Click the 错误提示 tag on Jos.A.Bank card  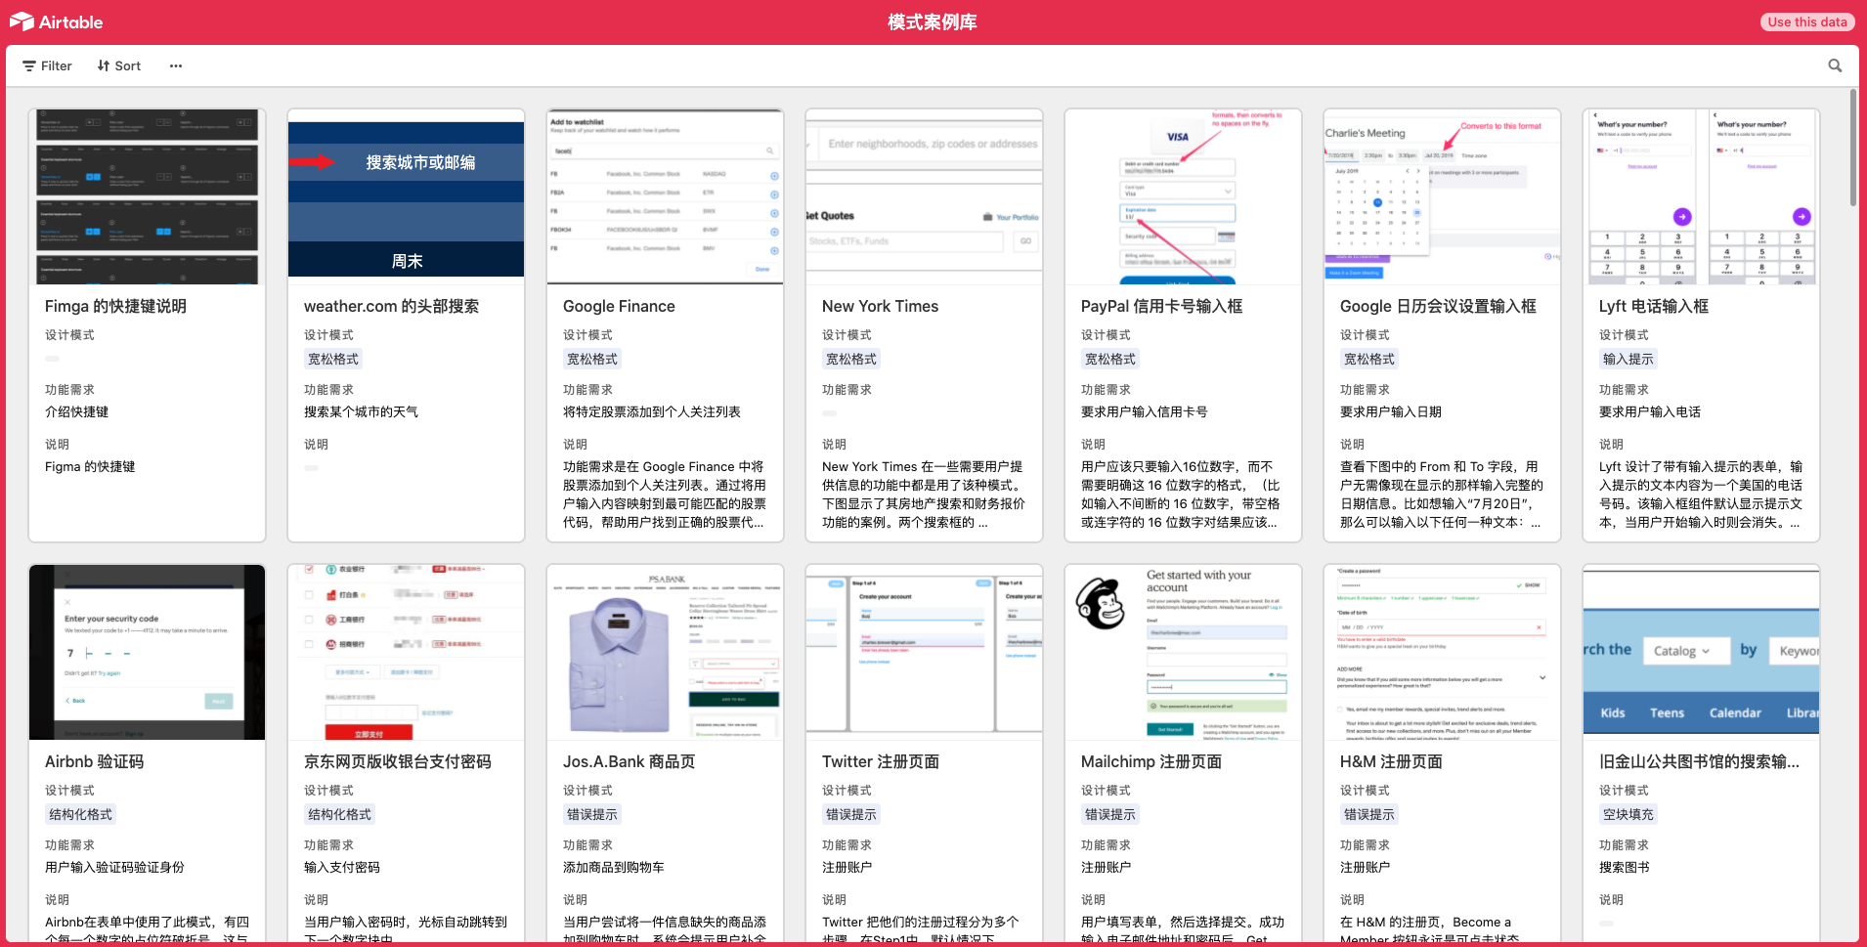[x=592, y=814]
